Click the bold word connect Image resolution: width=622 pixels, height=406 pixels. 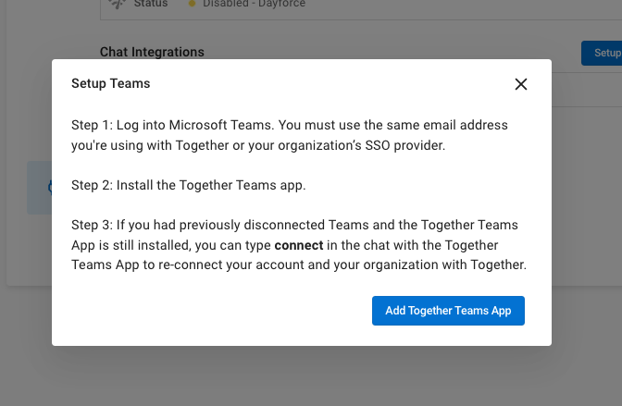click(299, 245)
